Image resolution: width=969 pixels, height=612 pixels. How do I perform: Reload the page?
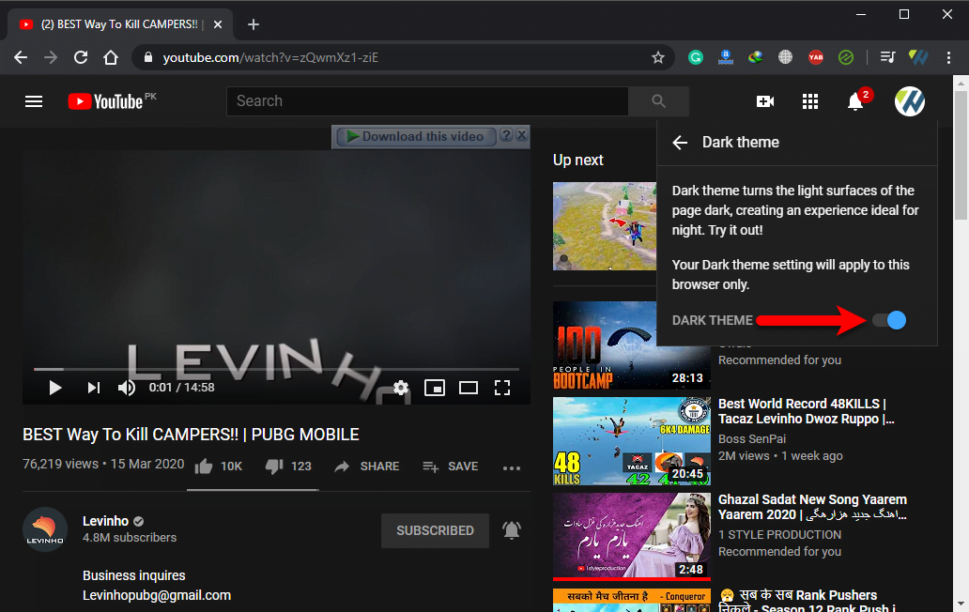81,57
